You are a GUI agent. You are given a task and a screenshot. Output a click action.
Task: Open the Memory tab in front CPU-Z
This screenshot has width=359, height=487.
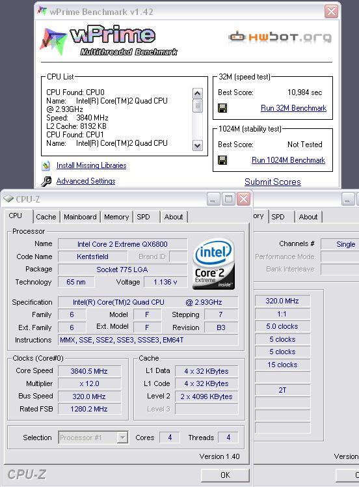(x=116, y=217)
